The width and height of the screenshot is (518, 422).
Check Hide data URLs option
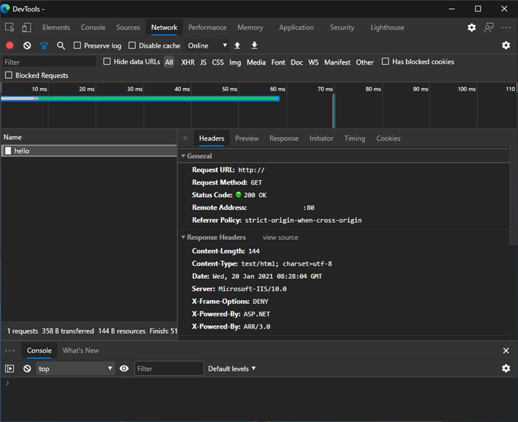107,61
